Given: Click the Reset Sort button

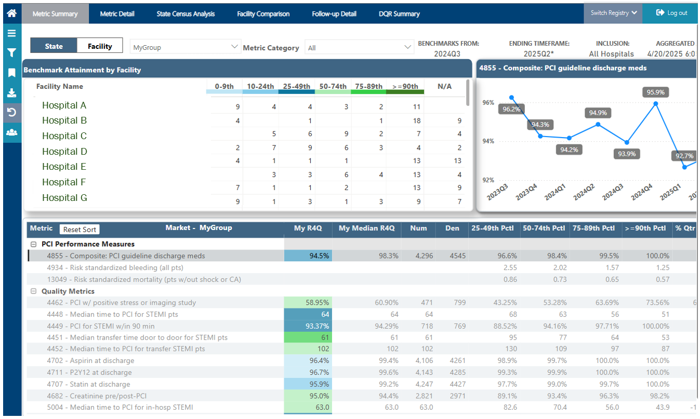Looking at the screenshot, I should [80, 229].
